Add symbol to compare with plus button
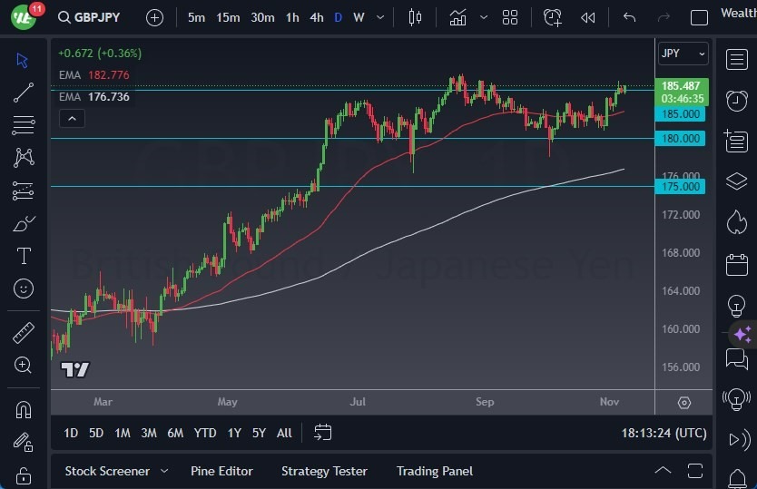The height and width of the screenshot is (489, 757). coord(154,18)
